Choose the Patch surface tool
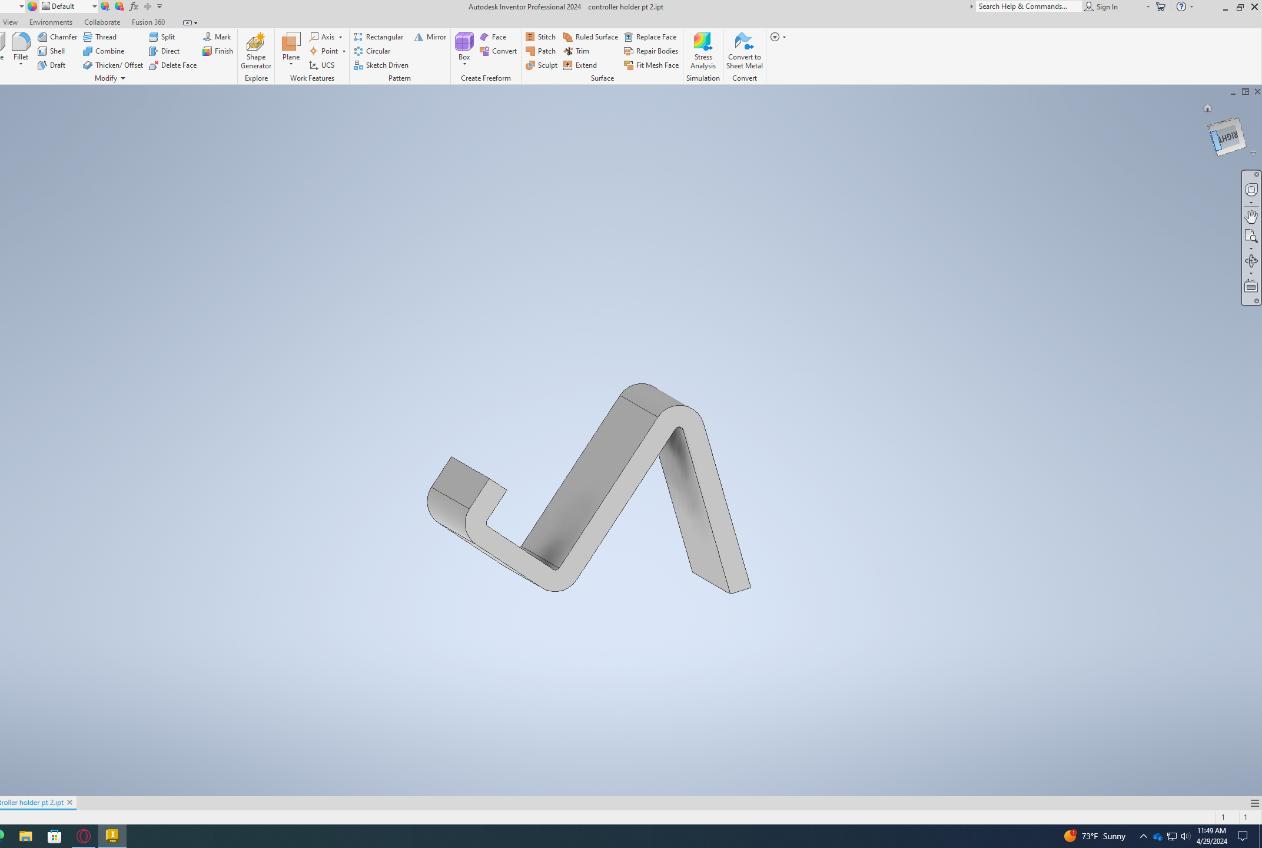 click(541, 51)
